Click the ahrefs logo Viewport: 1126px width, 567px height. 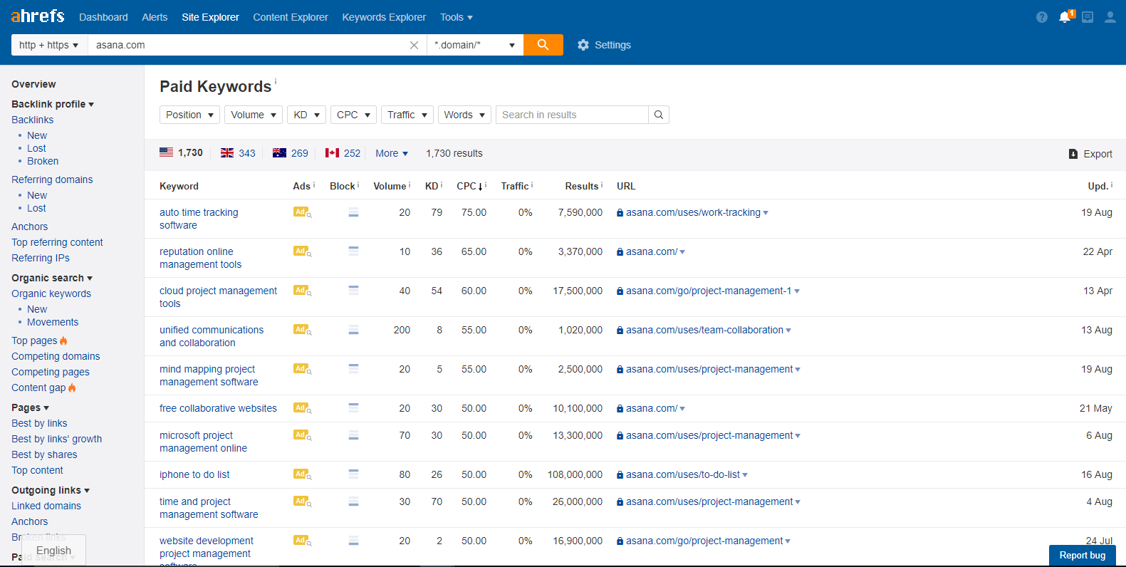[x=38, y=16]
